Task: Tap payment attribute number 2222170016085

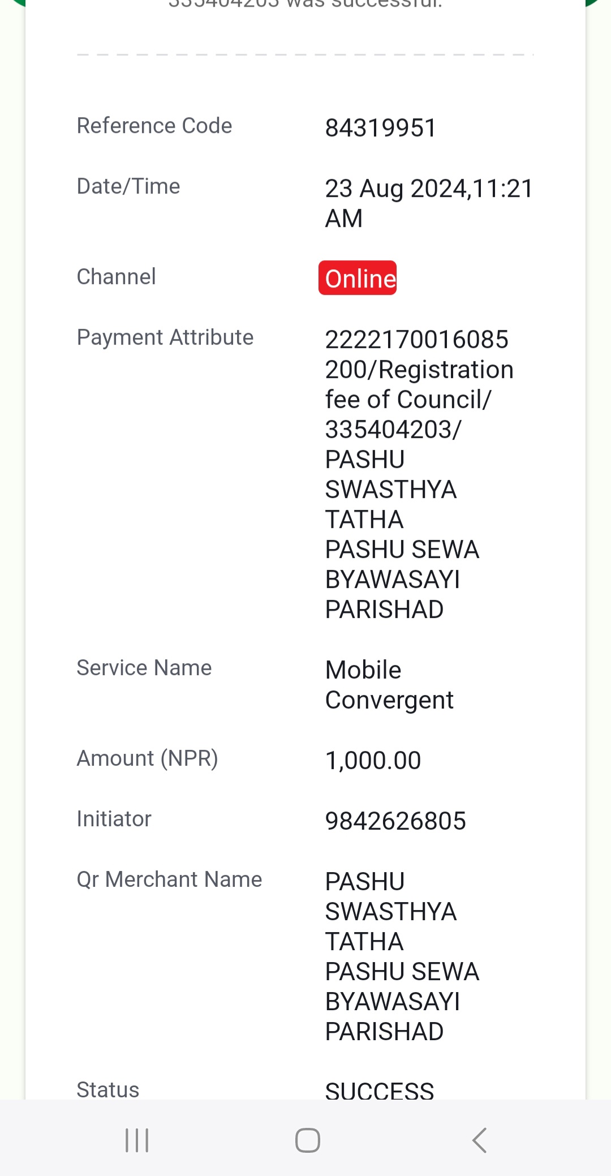Action: click(417, 340)
